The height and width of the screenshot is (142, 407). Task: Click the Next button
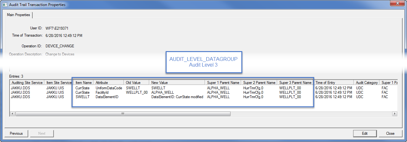pyautogui.click(x=42, y=133)
